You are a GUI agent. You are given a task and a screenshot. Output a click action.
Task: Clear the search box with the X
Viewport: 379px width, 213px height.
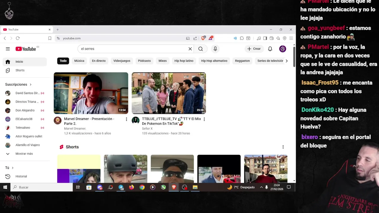pos(190,49)
